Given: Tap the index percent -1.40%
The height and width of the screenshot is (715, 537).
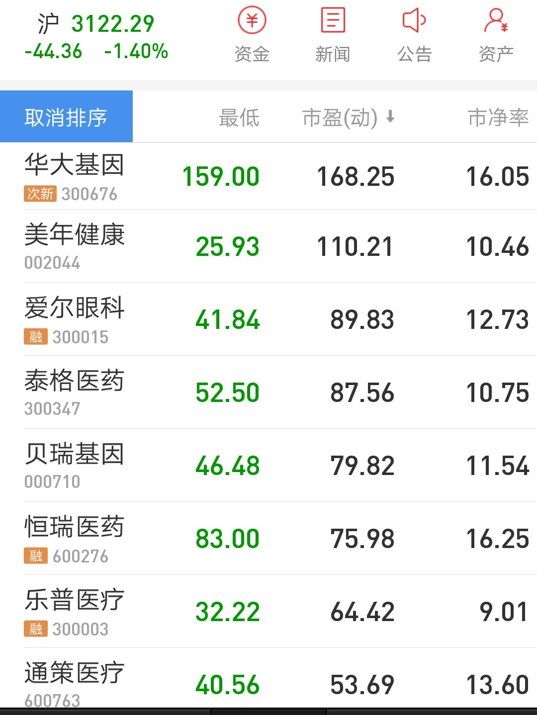Looking at the screenshot, I should pos(136,51).
